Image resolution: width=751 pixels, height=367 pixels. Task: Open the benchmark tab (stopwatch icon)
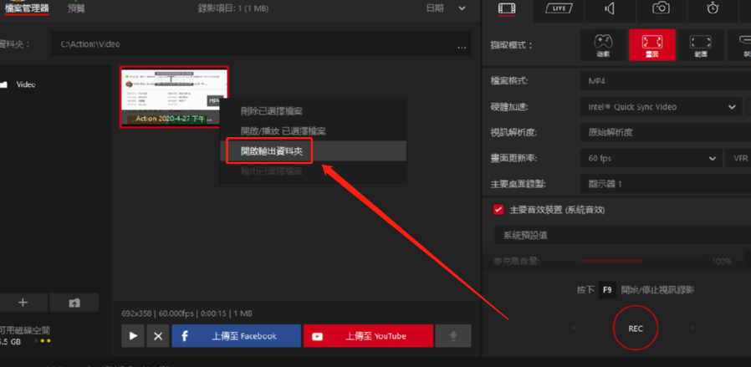pyautogui.click(x=713, y=8)
